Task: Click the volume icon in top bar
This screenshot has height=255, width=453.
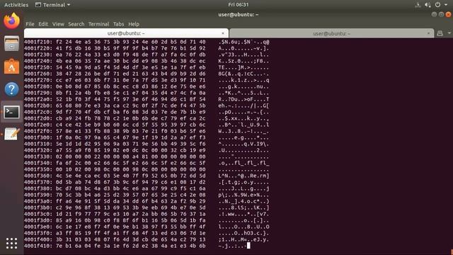Action: pos(428,5)
